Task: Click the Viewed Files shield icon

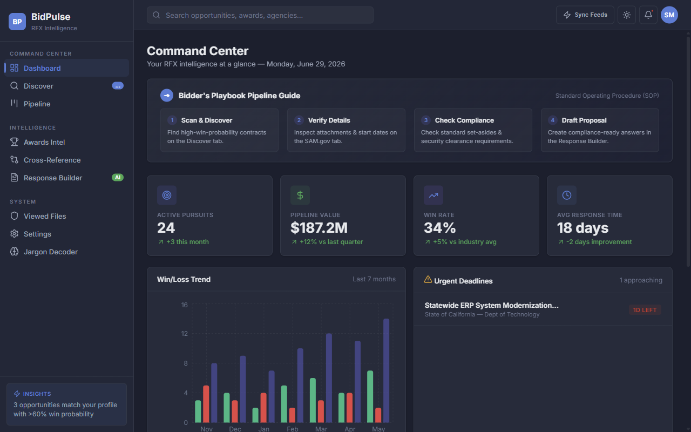Action: (15, 216)
